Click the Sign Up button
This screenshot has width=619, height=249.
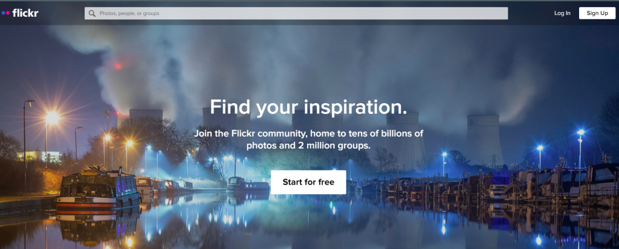click(597, 13)
